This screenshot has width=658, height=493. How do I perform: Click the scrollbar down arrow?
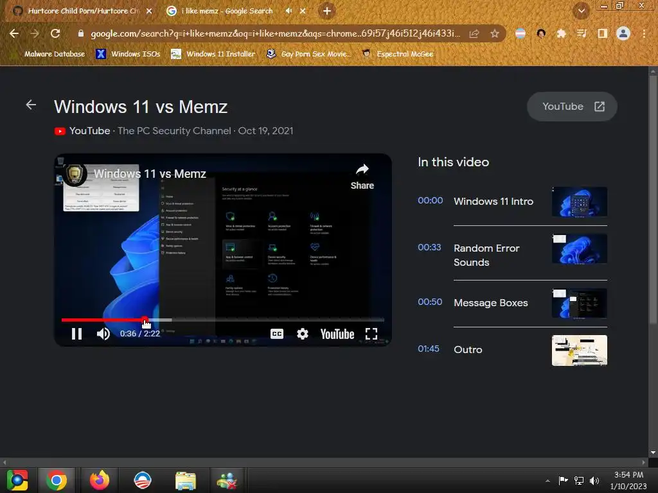click(653, 453)
